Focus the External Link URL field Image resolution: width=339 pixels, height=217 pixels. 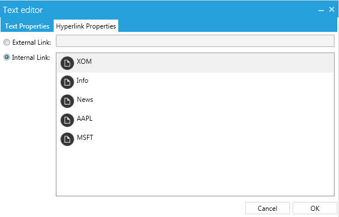[x=195, y=41]
